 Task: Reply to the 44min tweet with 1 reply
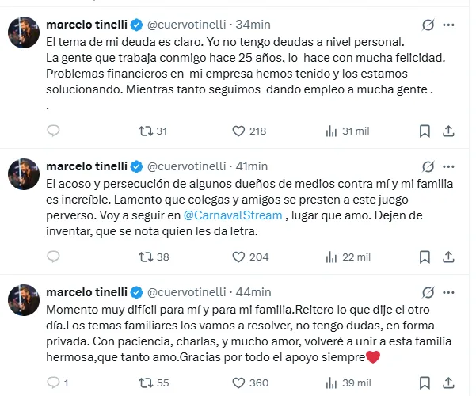54,383
